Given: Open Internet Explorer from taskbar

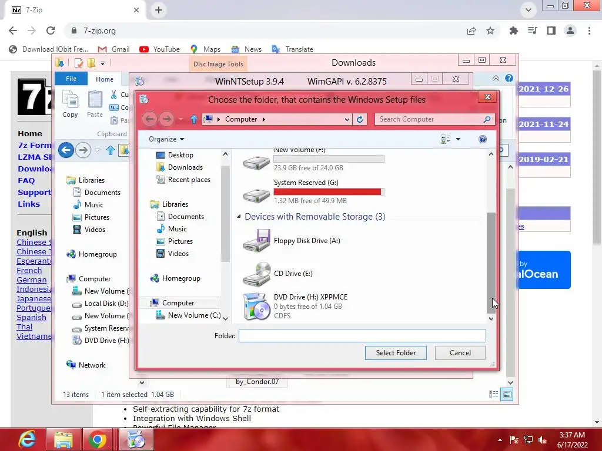Looking at the screenshot, I should pyautogui.click(x=27, y=439).
